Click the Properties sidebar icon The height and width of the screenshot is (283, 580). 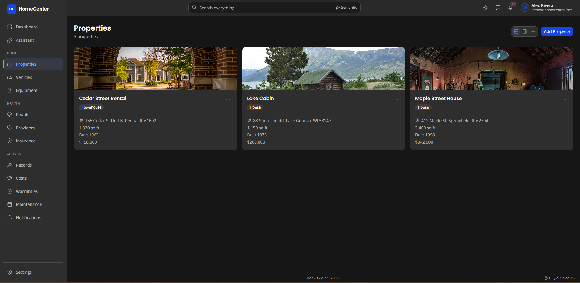(10, 64)
